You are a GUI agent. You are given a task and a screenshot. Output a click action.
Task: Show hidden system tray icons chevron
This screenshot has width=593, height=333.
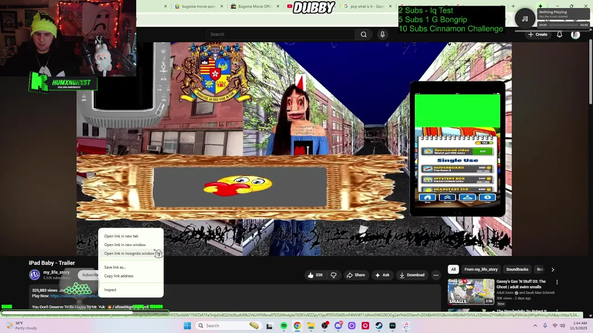click(535, 326)
